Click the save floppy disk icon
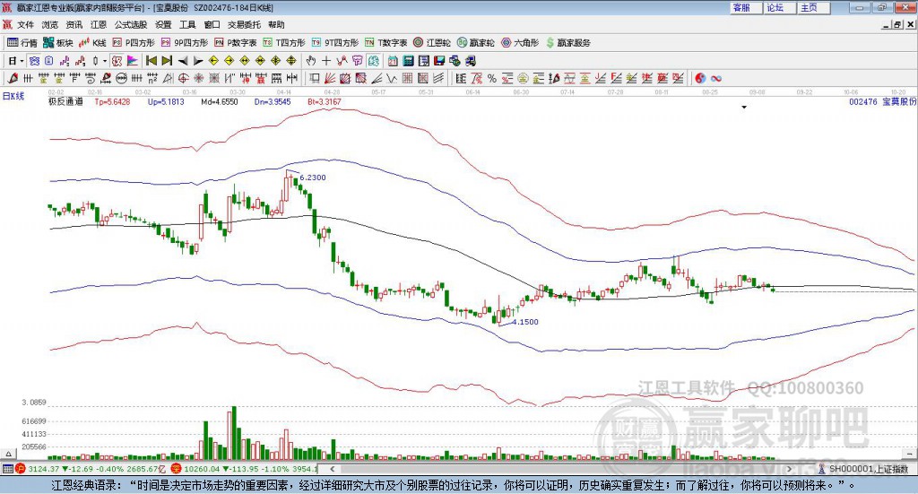This screenshot has height=494, width=918. (x=439, y=61)
